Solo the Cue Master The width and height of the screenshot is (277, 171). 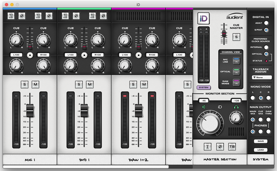point(236,37)
